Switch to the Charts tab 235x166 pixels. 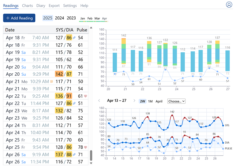tap(27, 5)
